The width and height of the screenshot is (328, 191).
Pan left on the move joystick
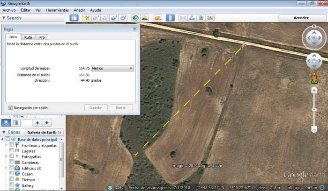[308, 61]
